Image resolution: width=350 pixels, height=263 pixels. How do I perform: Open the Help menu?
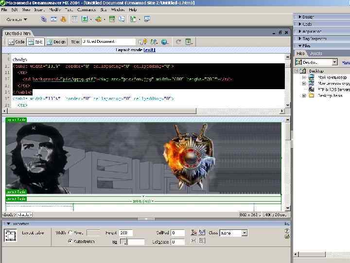133,10
